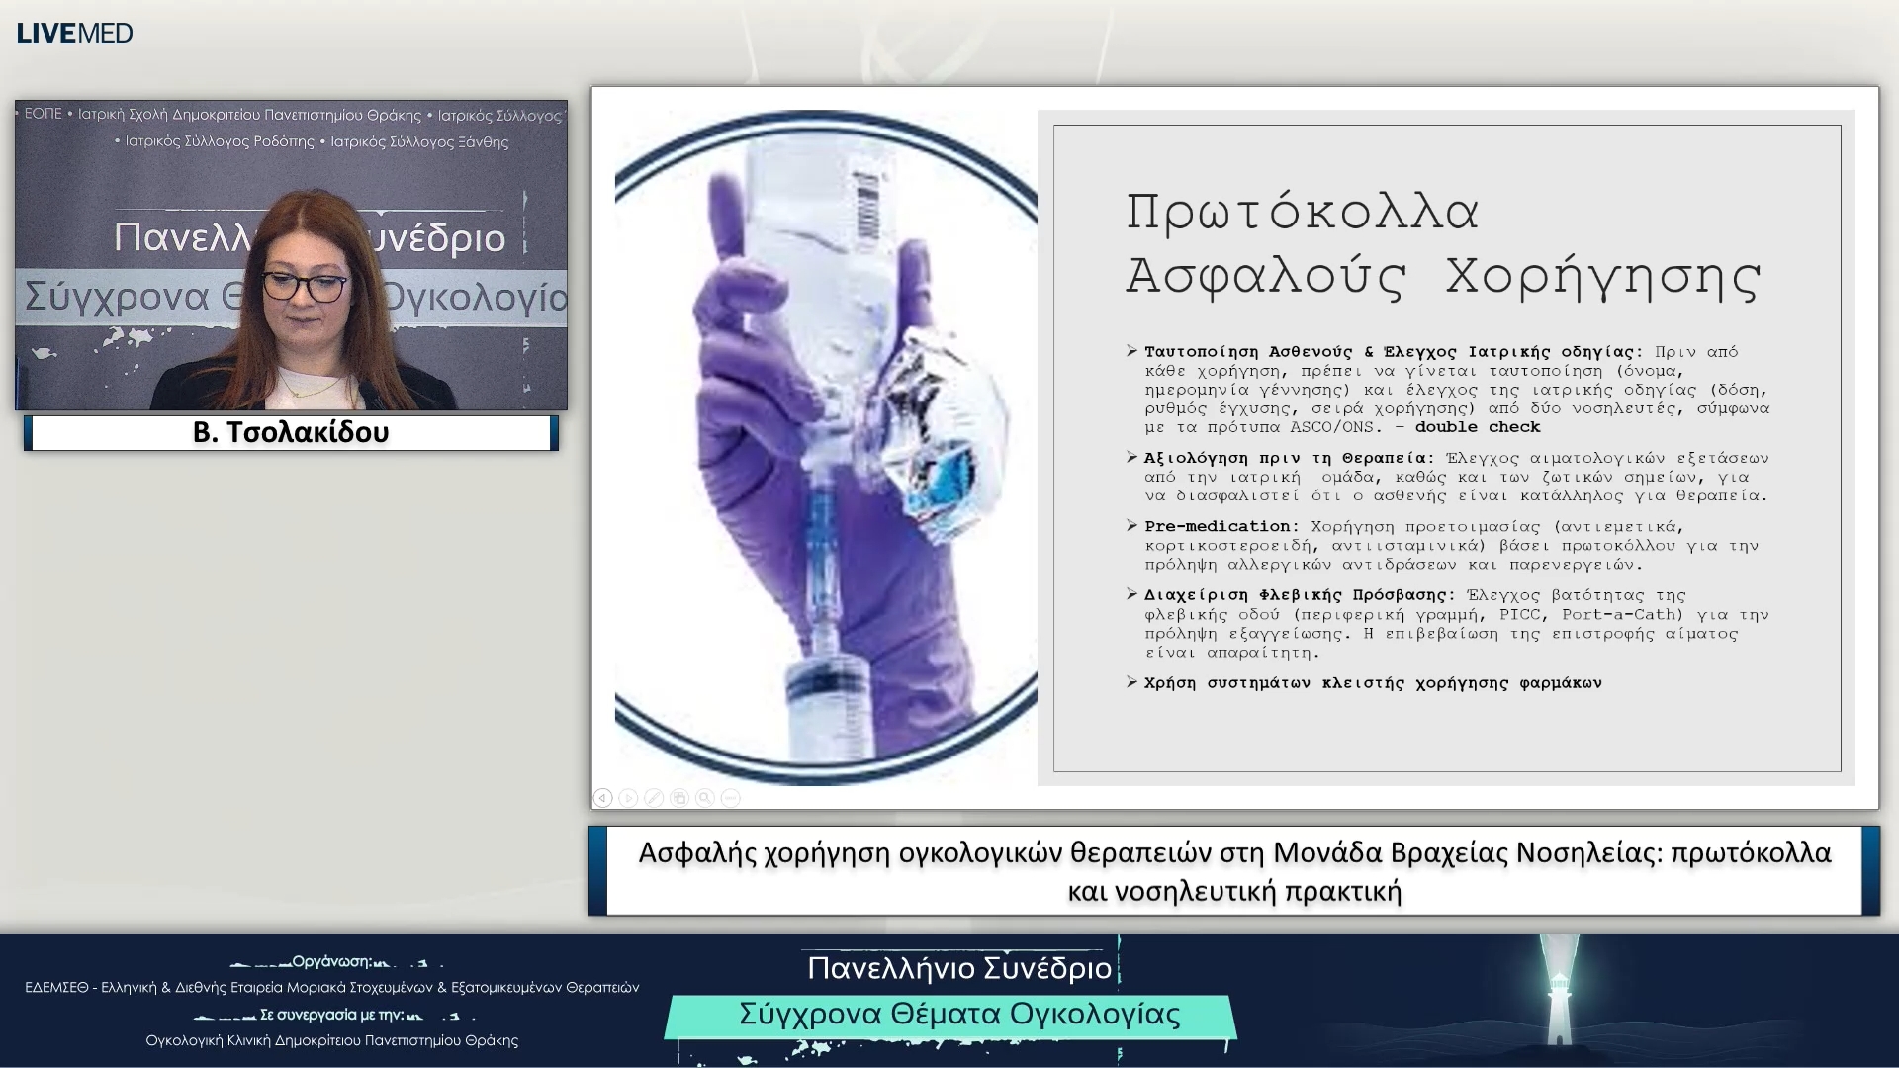Click the Σύγχρονα Θέματα Ογκολογίας teal banner
This screenshot has width=1899, height=1068.
coord(958,1015)
